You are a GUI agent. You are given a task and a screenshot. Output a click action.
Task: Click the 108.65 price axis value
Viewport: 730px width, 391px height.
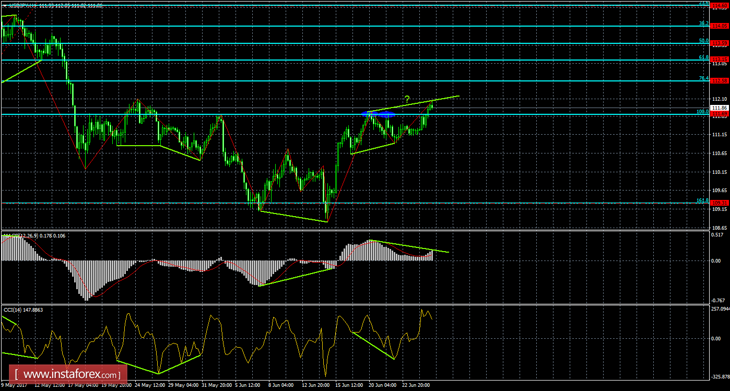click(x=720, y=228)
